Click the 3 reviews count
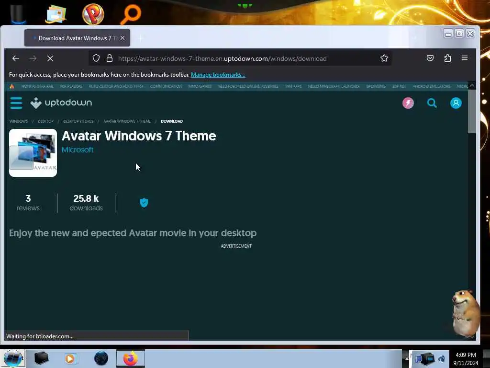 (28, 203)
